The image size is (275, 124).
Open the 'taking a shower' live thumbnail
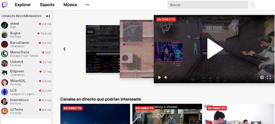167,114
